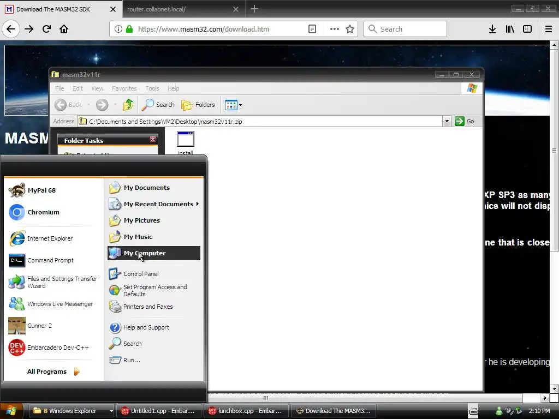Launch Embarcadero Dev-C++ from Start menu
The image size is (559, 419).
53,348
